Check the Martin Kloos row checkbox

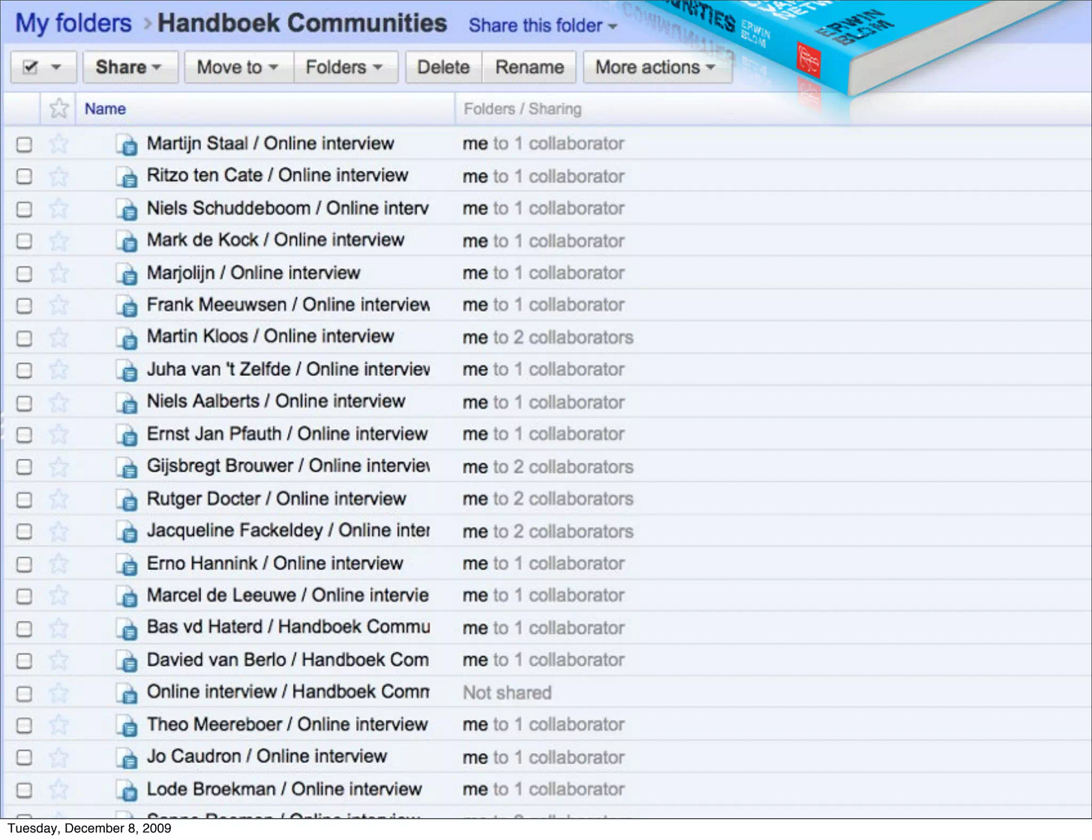[24, 337]
